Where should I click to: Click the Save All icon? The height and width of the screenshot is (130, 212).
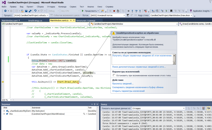pos(30,11)
